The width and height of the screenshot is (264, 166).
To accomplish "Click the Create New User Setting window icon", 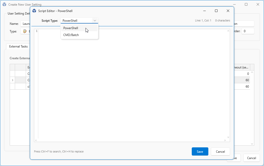I will 4,5.
